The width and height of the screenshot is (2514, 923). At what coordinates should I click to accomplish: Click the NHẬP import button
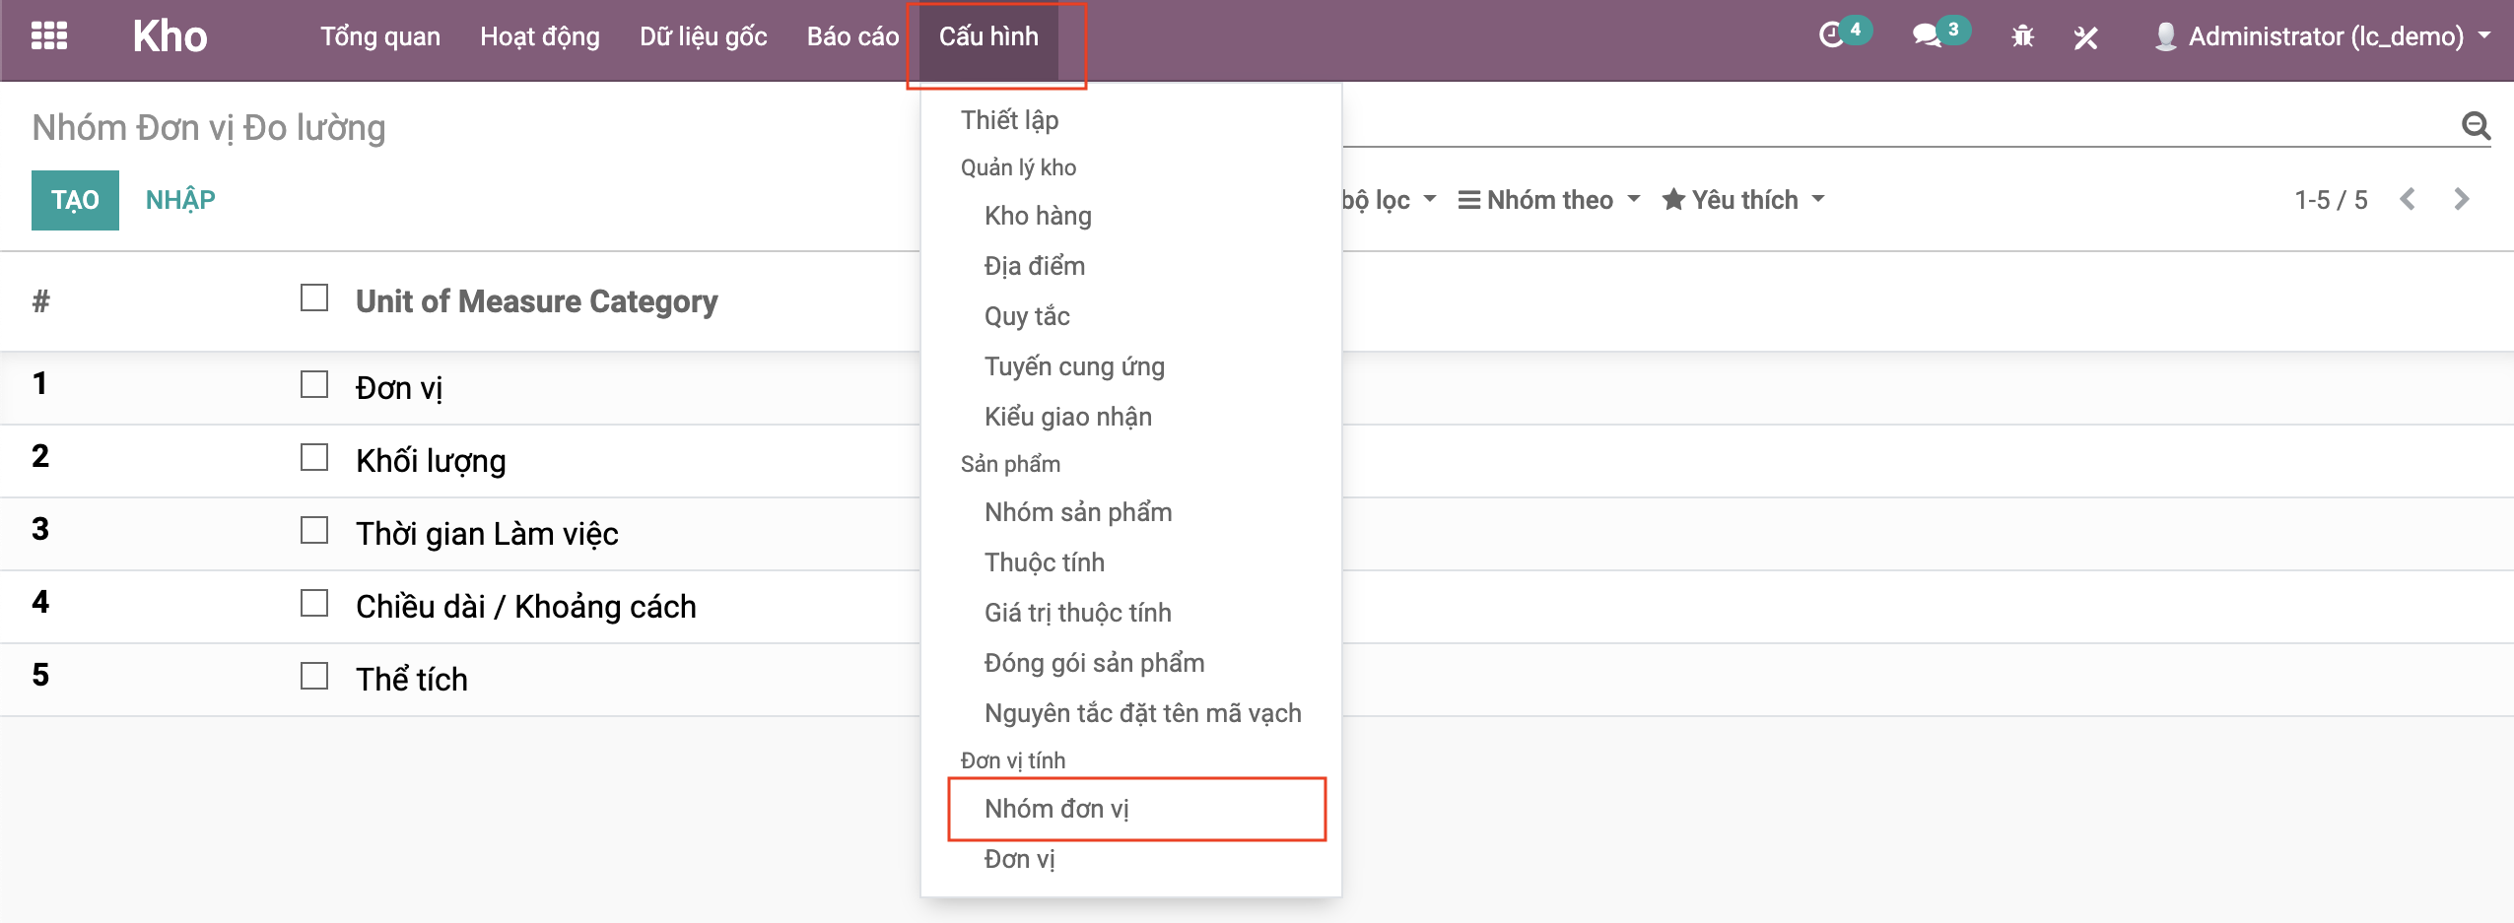click(180, 200)
